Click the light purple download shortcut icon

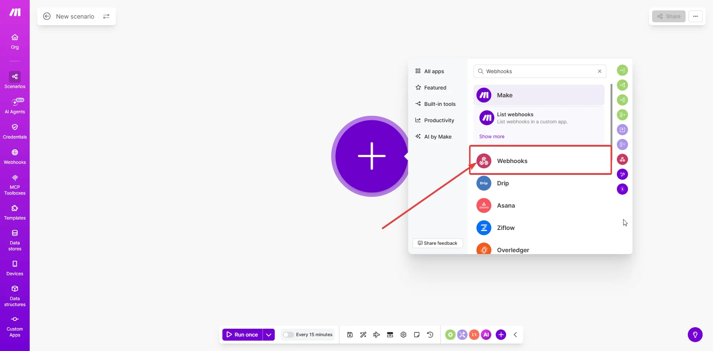(x=622, y=130)
